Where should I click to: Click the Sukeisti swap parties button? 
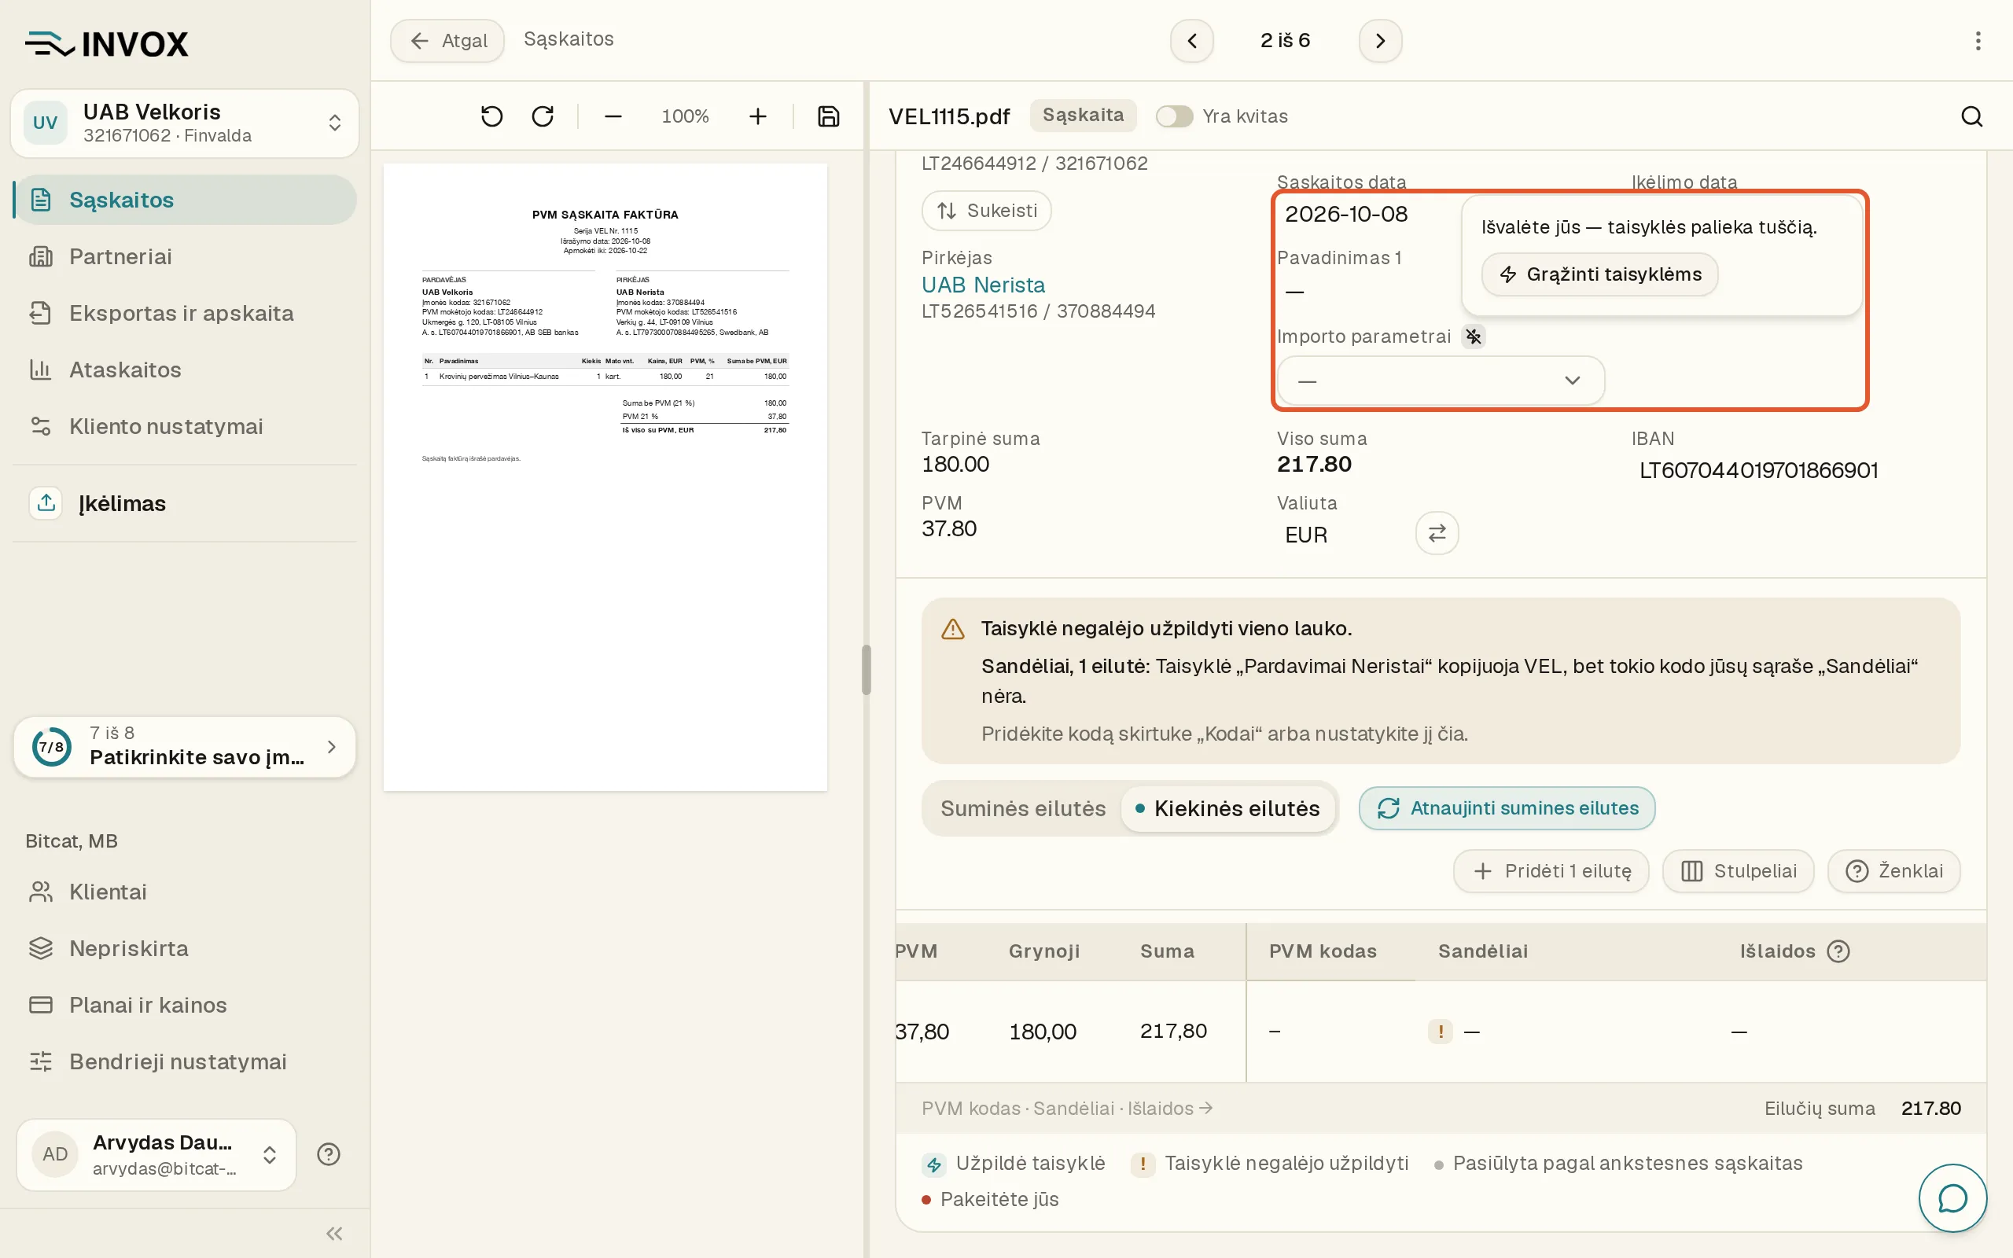tap(987, 211)
